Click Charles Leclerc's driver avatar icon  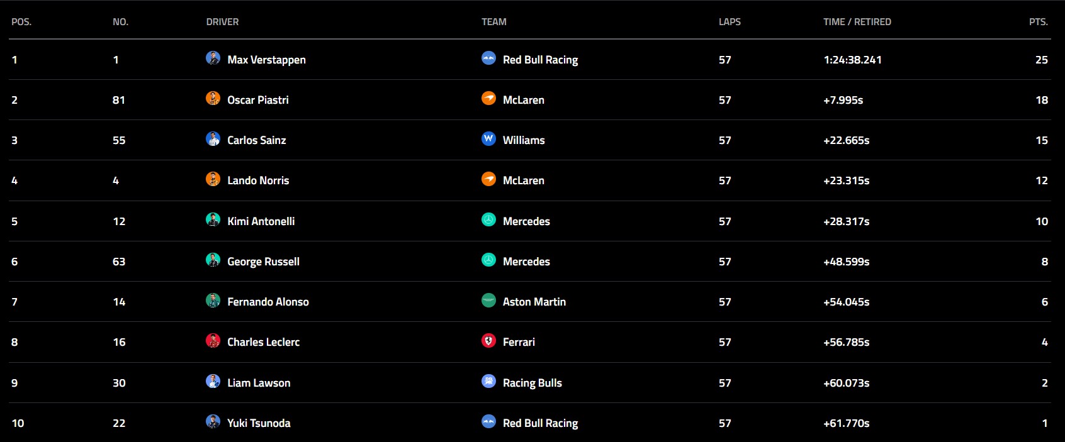tap(213, 341)
